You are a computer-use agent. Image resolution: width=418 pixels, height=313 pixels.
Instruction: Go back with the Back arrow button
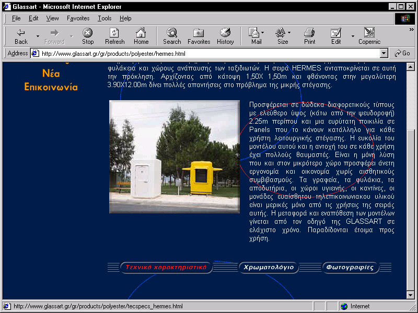point(21,36)
